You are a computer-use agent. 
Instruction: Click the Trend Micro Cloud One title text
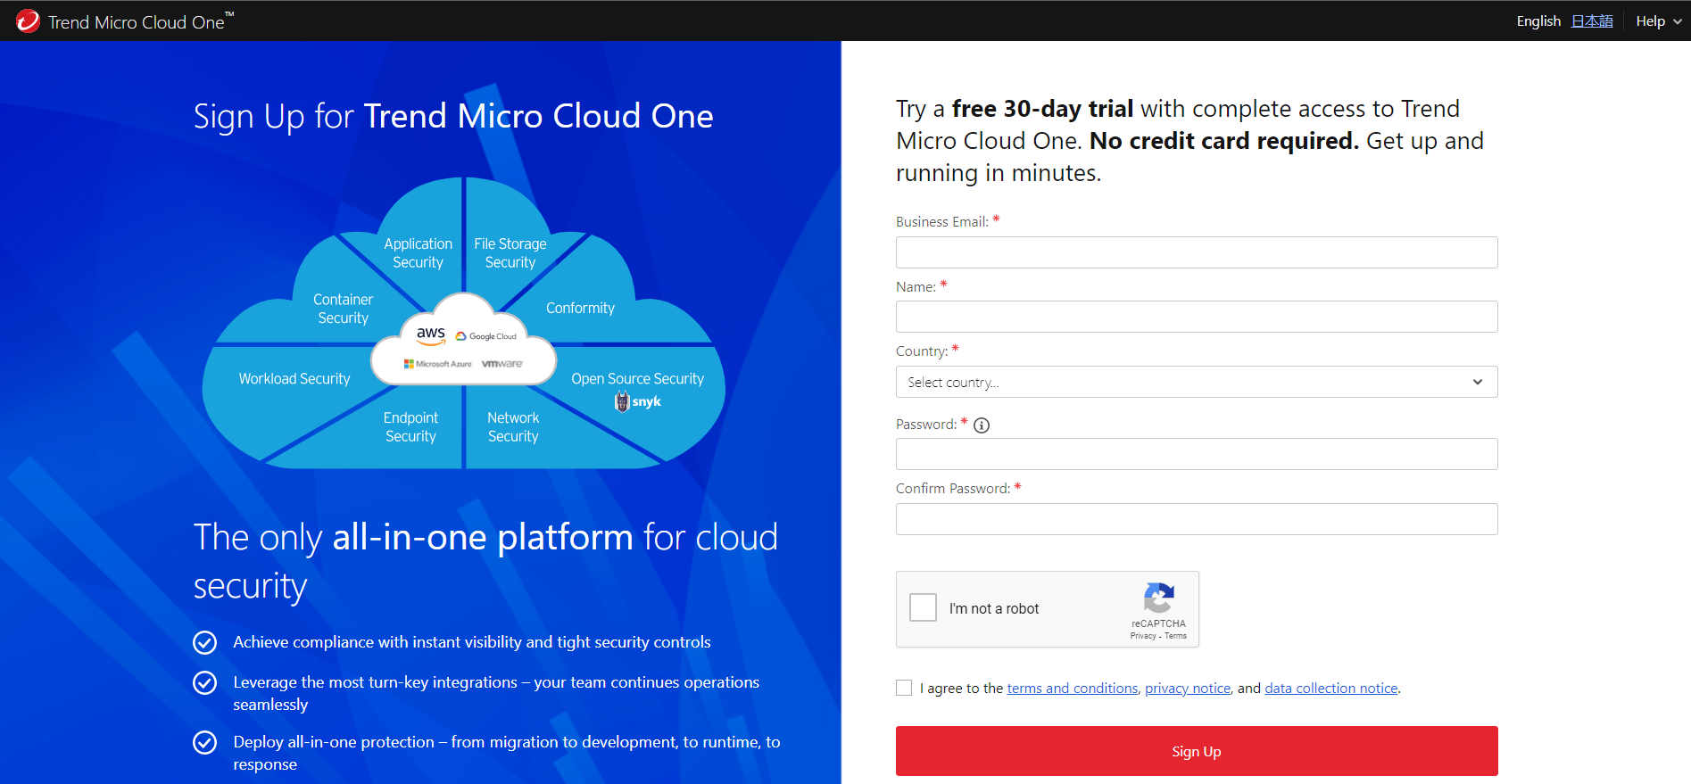coord(141,21)
